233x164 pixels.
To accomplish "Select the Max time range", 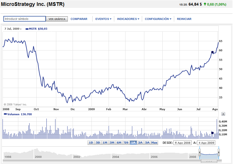I will (154, 143).
